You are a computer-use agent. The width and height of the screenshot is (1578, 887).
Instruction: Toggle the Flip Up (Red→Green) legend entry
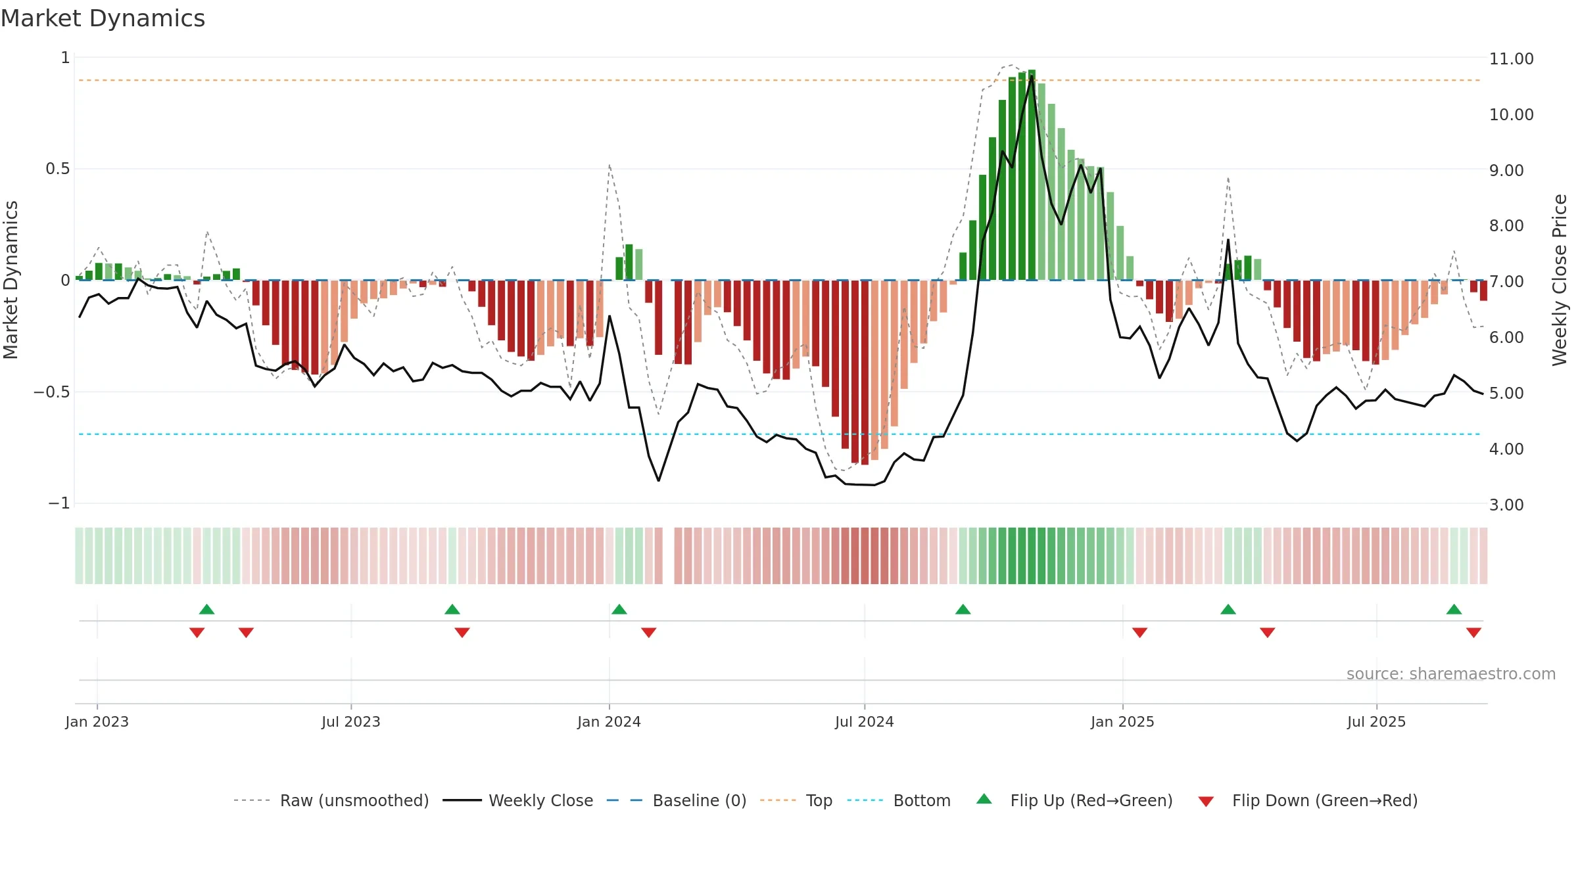coord(1074,800)
